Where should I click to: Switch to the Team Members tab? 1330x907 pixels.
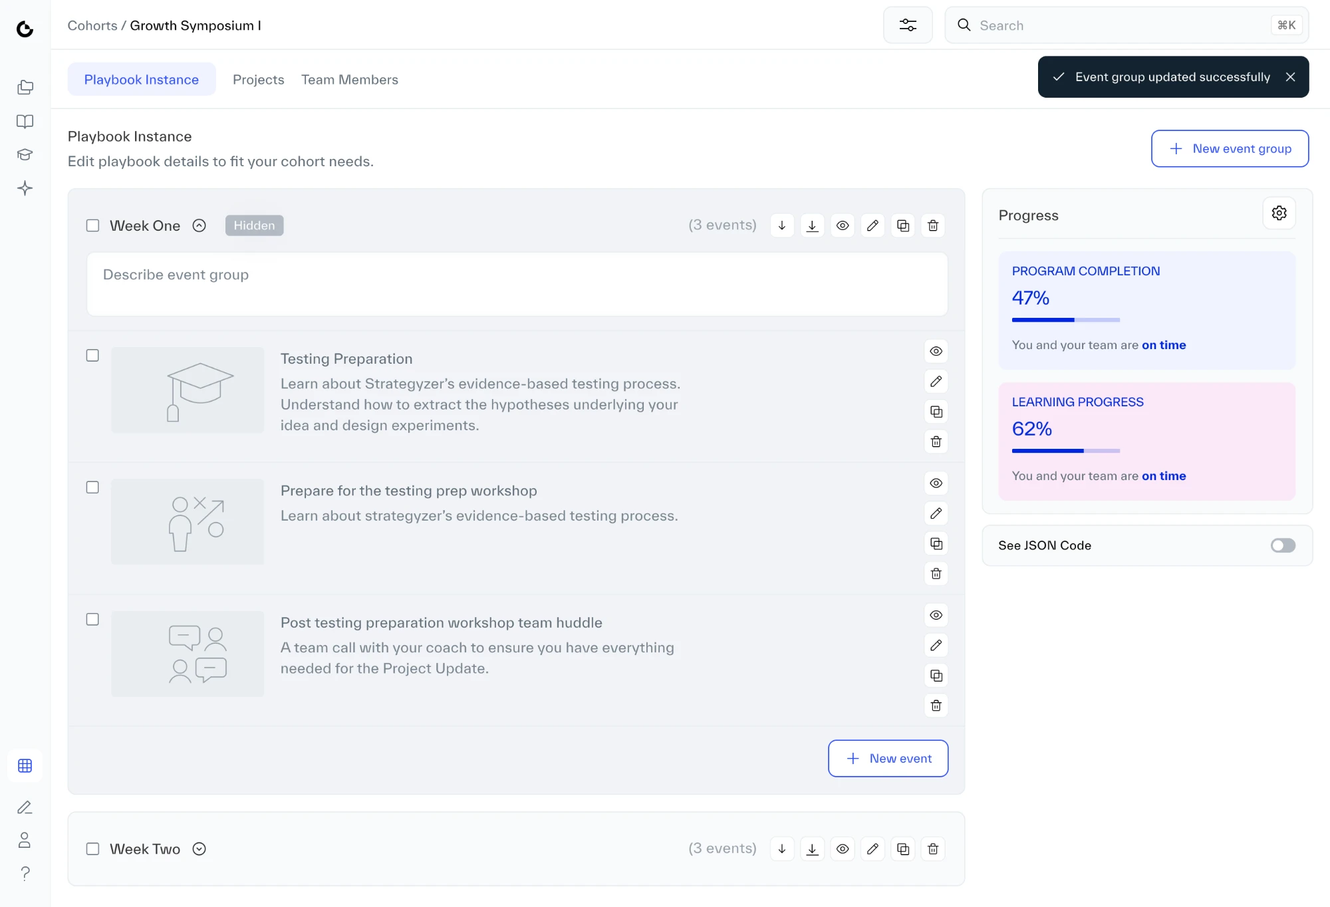click(x=350, y=80)
